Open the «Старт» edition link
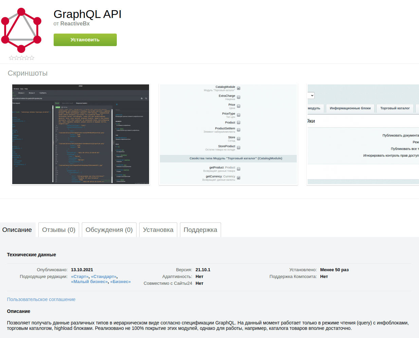Screen dimensions: 419x338 tap(80, 277)
